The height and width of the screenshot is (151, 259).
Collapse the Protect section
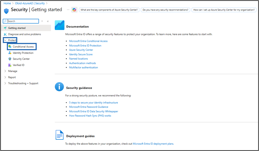point(5,40)
